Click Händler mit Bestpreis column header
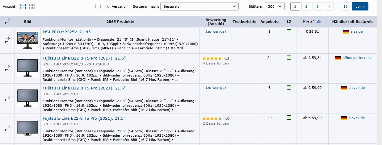382x145 pixels. pyautogui.click(x=353, y=22)
